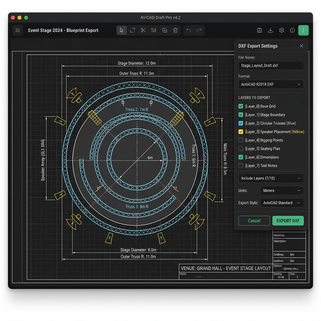Toggle Layer_2 Circular Trusses checkbox

[241, 123]
